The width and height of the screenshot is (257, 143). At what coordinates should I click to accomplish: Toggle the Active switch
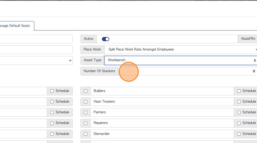[x=106, y=39]
